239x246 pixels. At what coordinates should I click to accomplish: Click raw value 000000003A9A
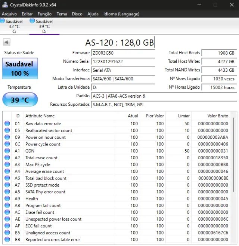[212, 137]
